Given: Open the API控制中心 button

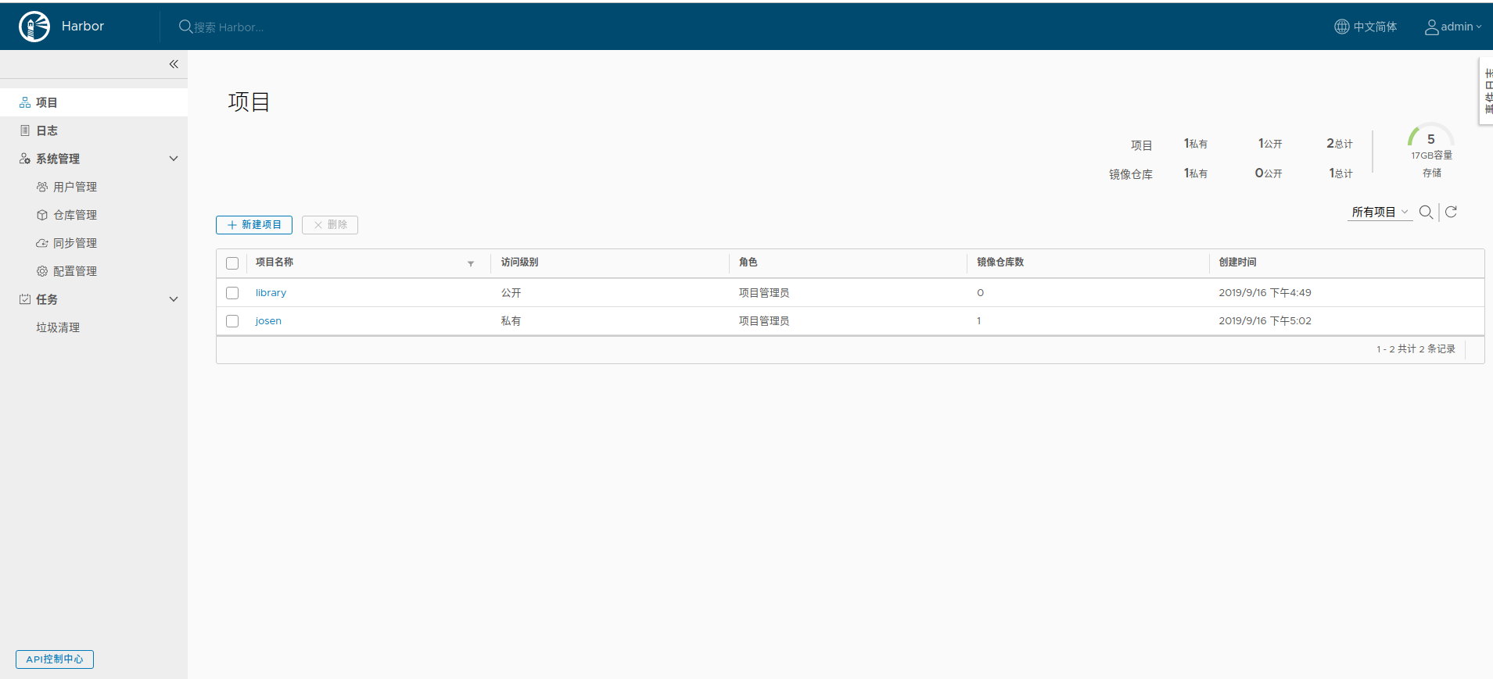Looking at the screenshot, I should click(x=55, y=659).
